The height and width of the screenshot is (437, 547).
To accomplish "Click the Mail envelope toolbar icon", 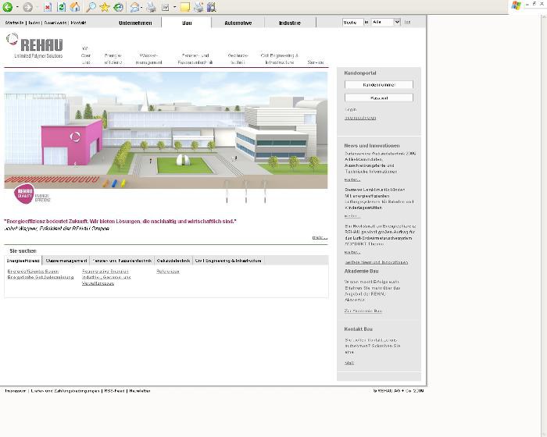I will (134, 7).
